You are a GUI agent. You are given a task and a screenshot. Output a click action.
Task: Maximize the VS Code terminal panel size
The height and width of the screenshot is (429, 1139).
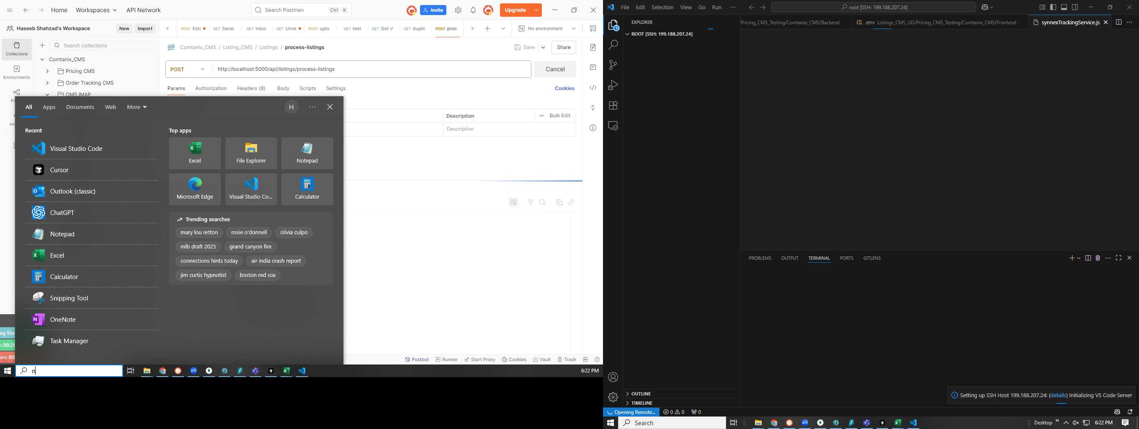[1118, 258]
